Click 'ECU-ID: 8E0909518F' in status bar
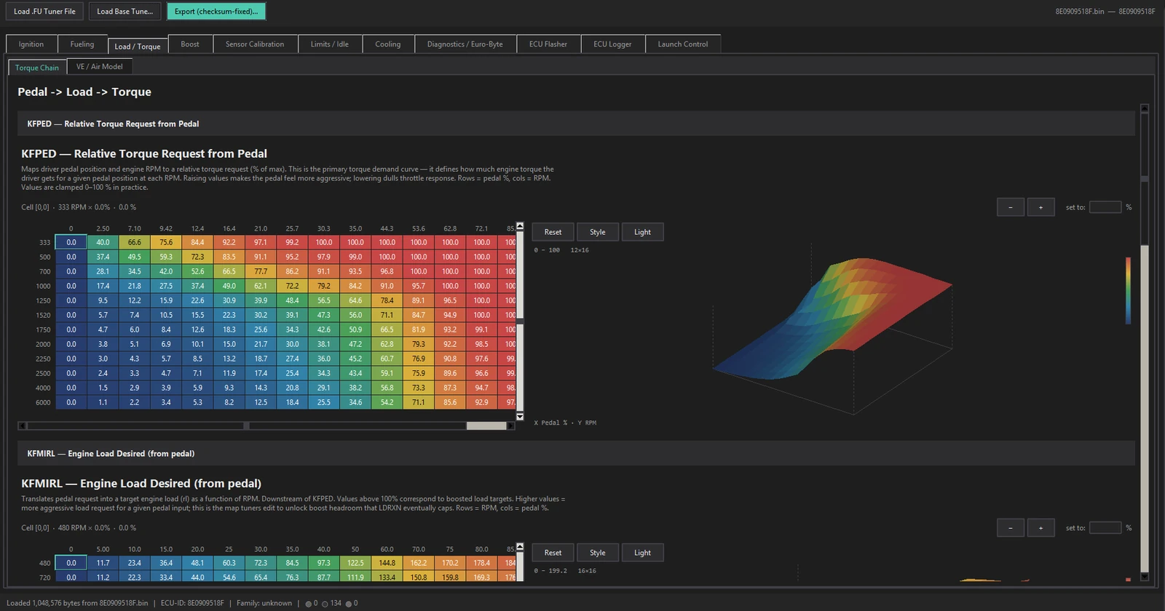Screen dimensions: 1165x611 click(x=192, y=603)
